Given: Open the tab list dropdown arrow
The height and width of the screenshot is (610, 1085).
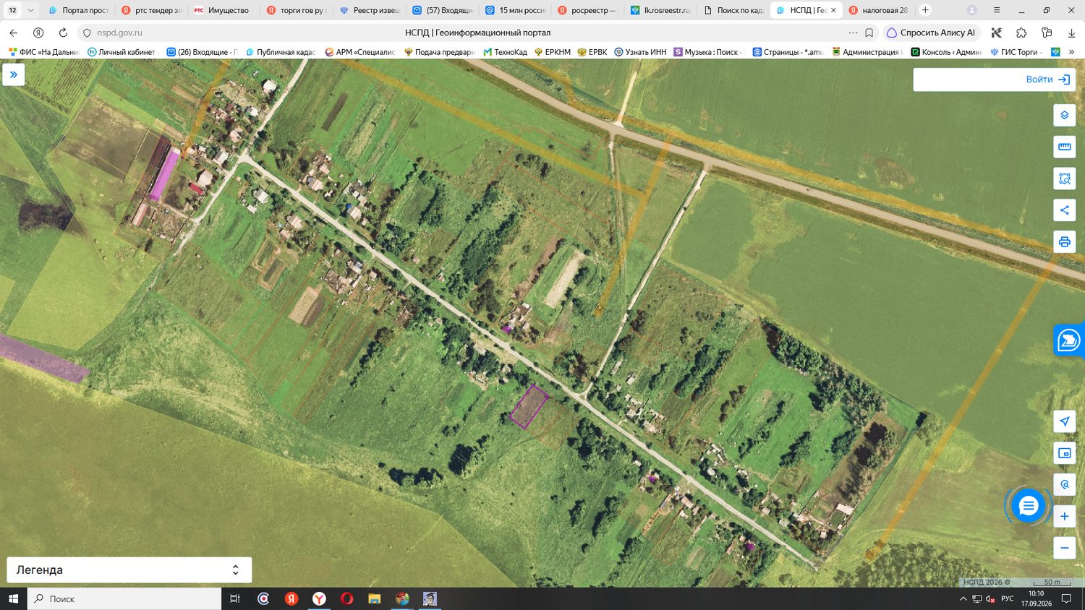Looking at the screenshot, I should [30, 10].
